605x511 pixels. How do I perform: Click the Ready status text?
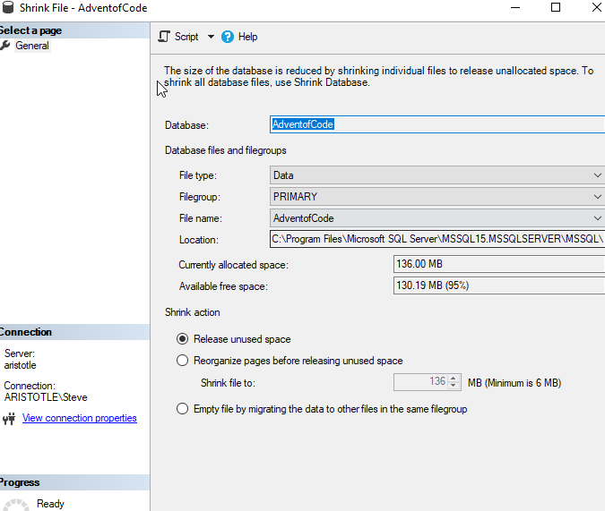coord(50,504)
